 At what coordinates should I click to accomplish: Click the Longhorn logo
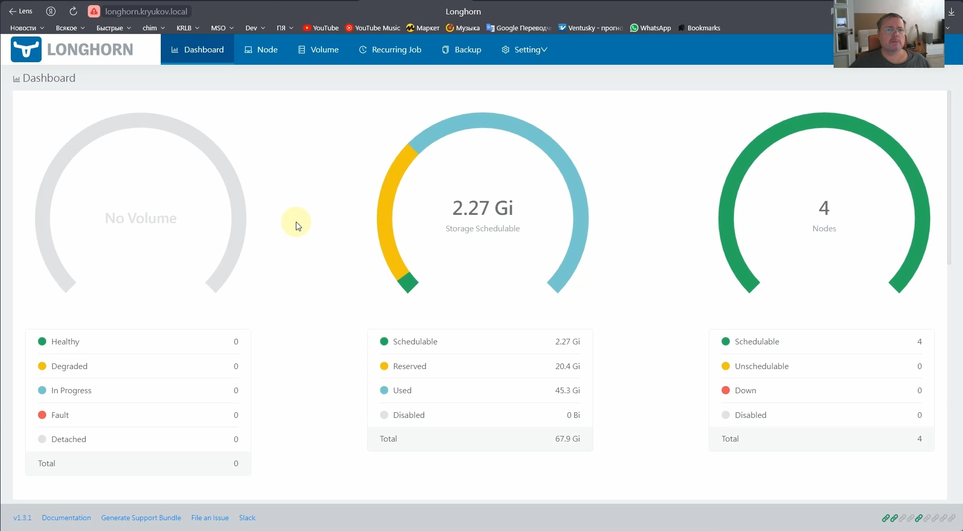[72, 49]
